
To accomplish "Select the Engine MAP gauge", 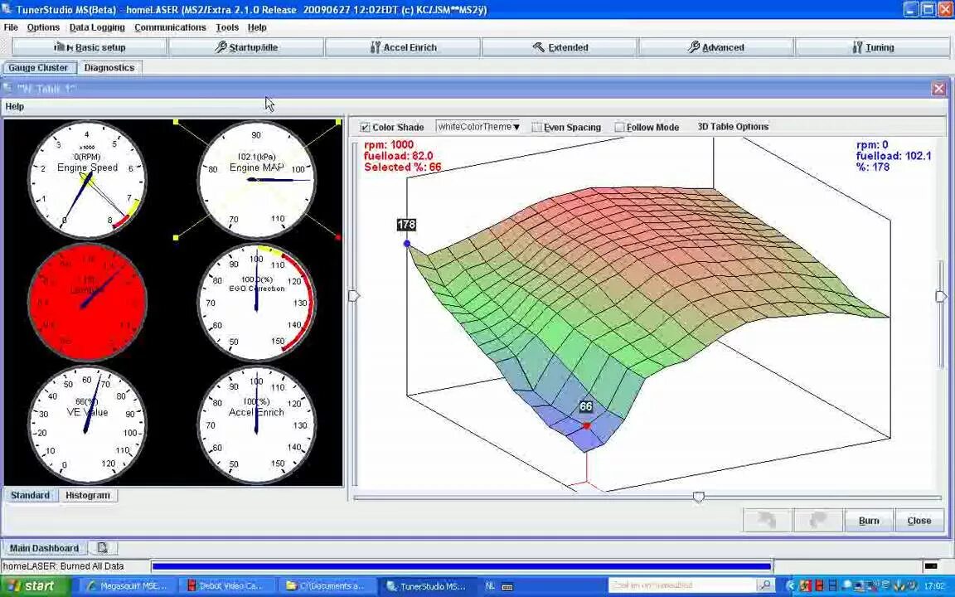I will tap(256, 179).
